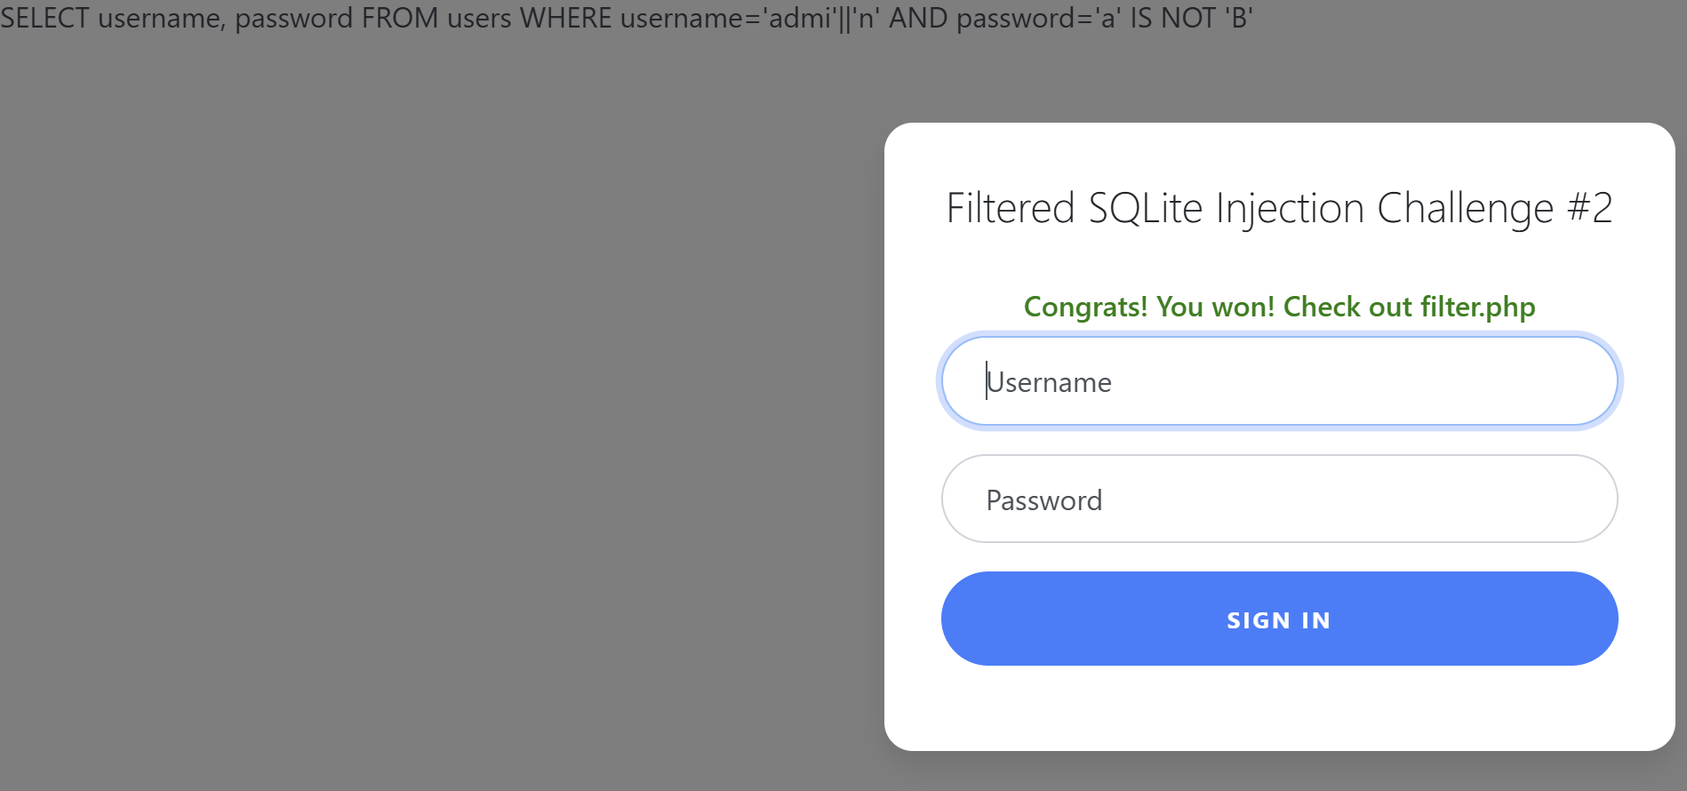Click the username='admi'||'n' expression in the query
Image resolution: width=1687 pixels, height=791 pixels.
[x=750, y=18]
